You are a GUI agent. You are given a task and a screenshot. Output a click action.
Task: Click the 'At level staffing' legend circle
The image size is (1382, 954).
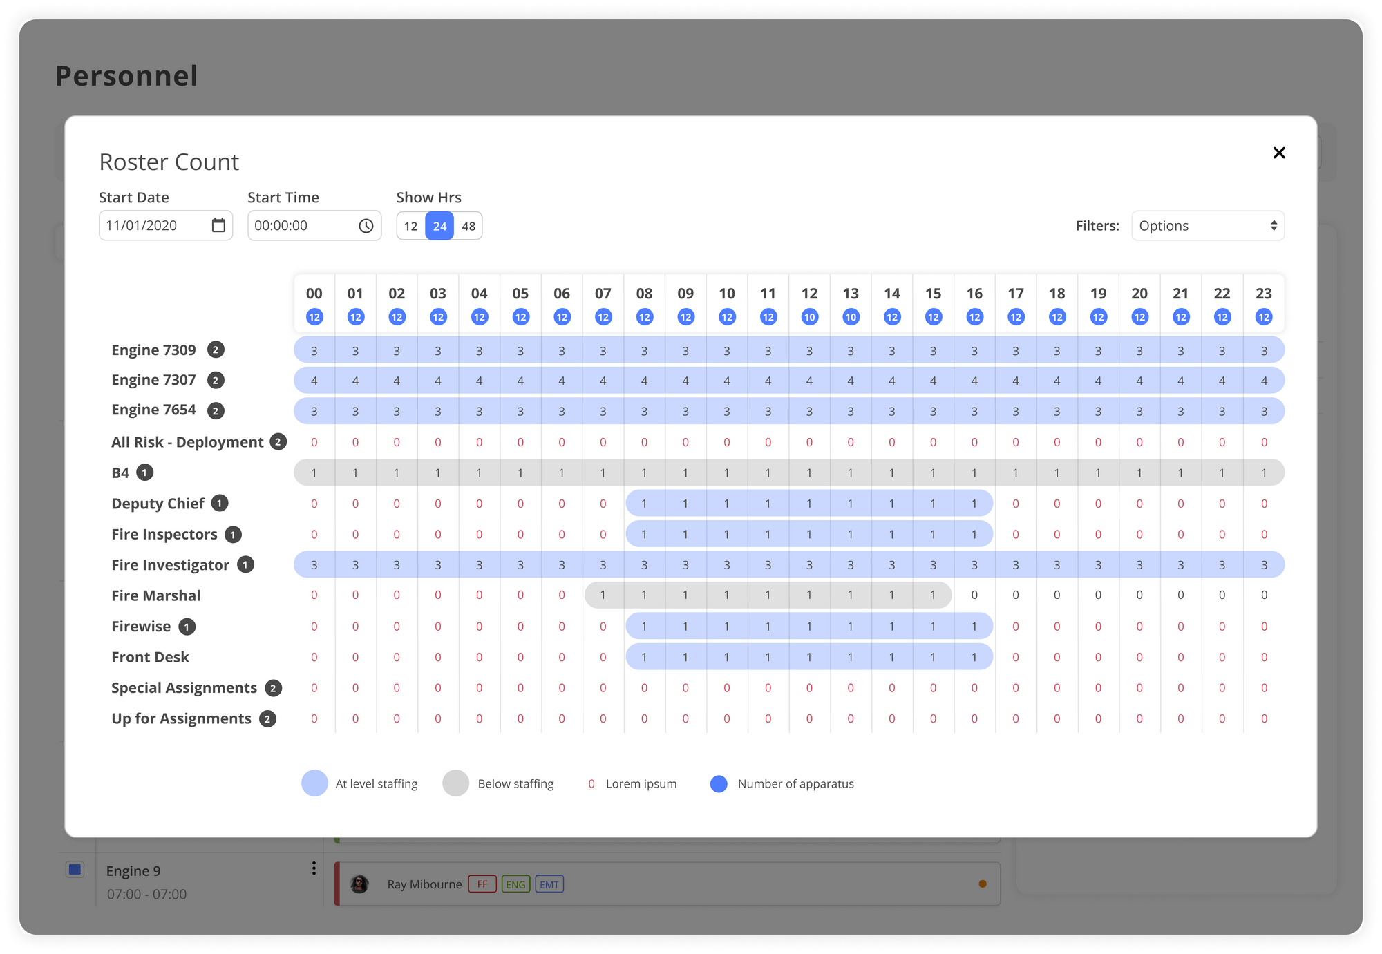tap(314, 783)
